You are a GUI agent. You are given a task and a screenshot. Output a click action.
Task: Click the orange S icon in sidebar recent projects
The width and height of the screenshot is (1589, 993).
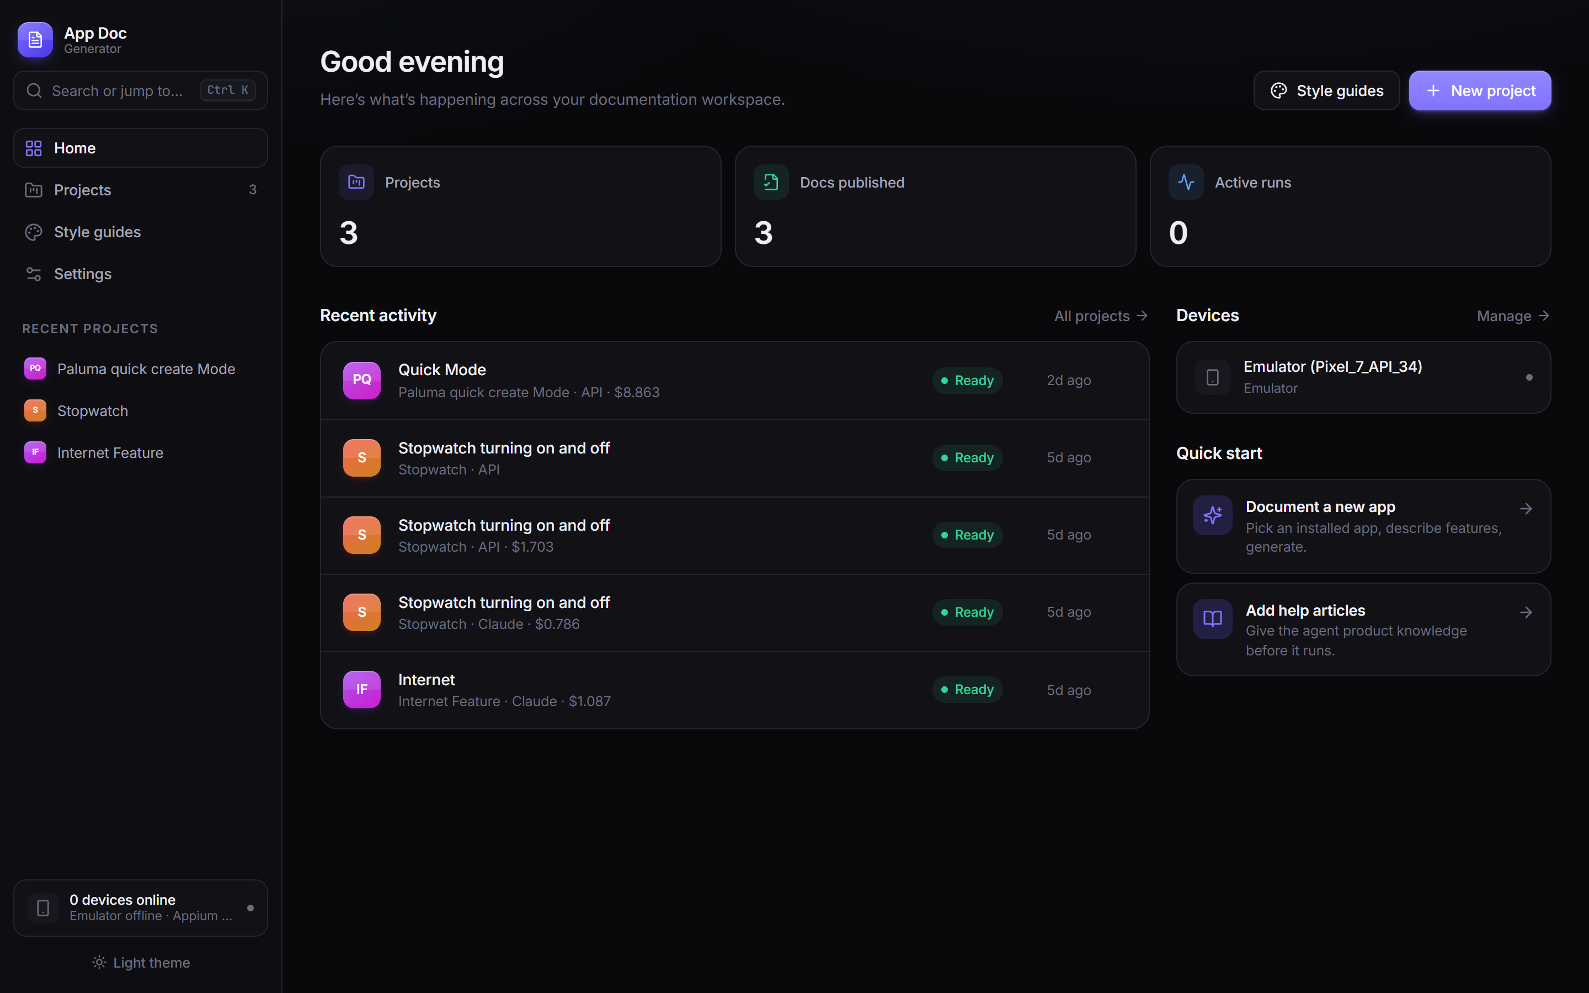(35, 410)
